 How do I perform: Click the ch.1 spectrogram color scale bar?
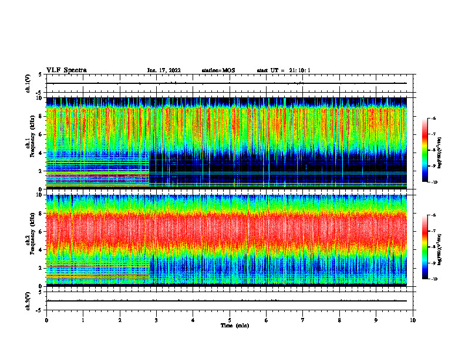(x=424, y=150)
